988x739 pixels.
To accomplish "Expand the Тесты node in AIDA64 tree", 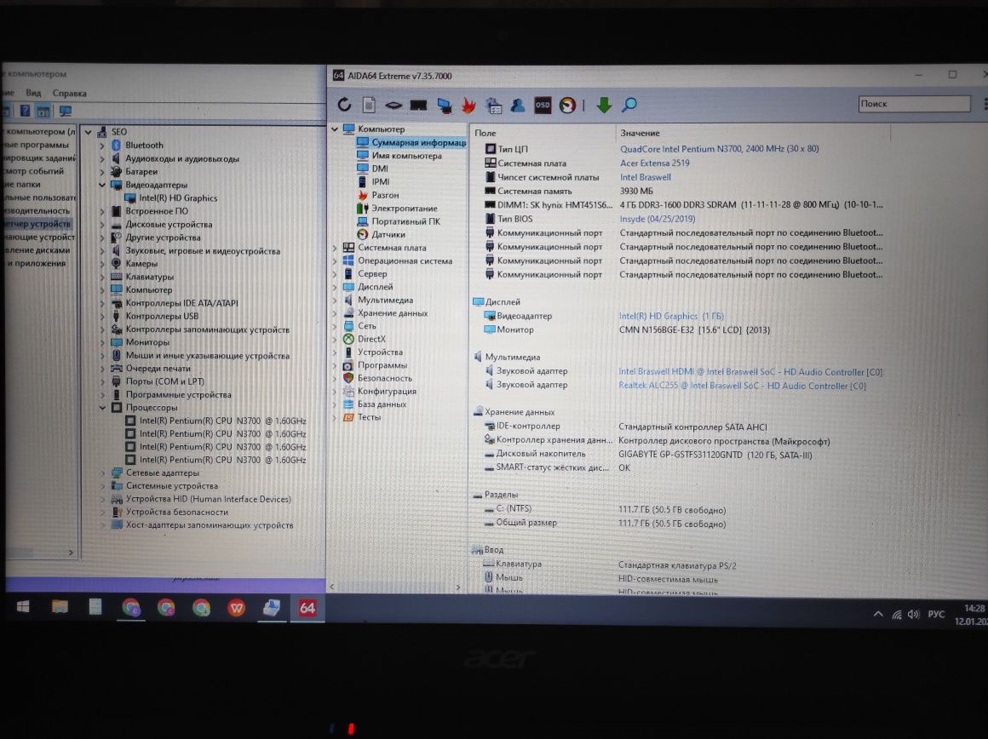I will point(335,417).
